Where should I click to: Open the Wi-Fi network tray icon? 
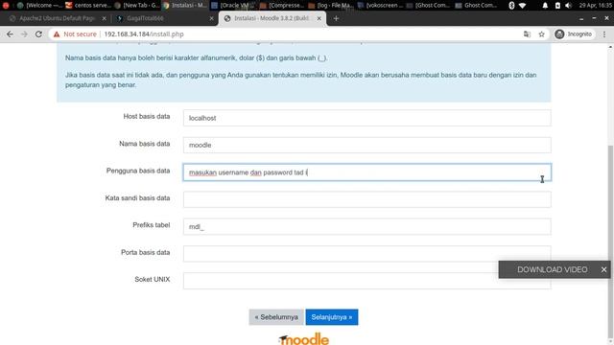click(x=522, y=6)
